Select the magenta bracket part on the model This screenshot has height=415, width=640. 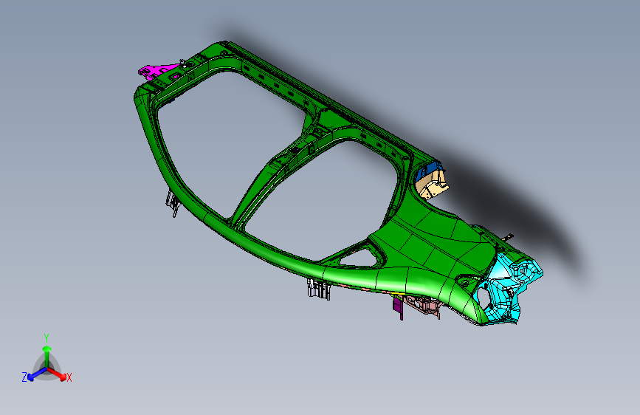pos(157,70)
